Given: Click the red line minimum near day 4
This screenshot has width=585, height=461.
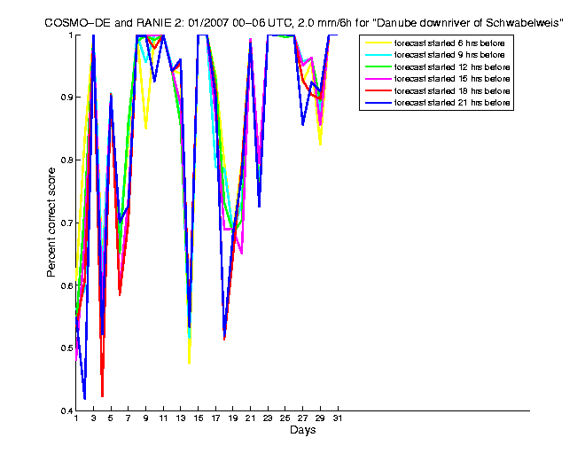Looking at the screenshot, I should click(102, 395).
